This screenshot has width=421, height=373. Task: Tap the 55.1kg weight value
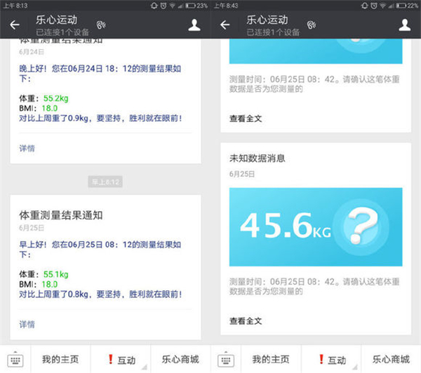tap(56, 274)
